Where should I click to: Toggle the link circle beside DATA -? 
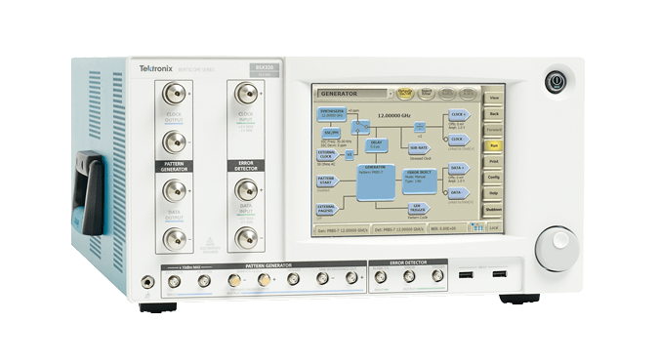(x=445, y=193)
